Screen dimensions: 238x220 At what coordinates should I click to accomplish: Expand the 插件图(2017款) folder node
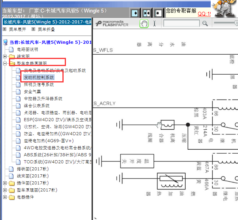[x=5, y=183]
